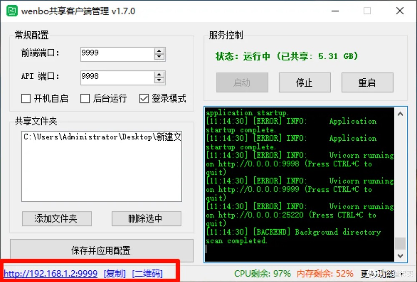Click the 停止 button to stop service
This screenshot has height=282, width=417.
click(304, 82)
